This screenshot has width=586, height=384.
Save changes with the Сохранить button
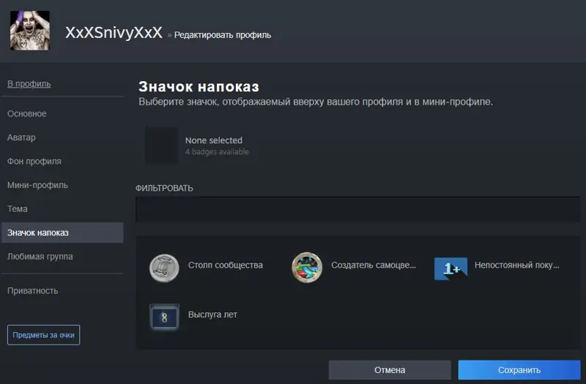coord(519,370)
